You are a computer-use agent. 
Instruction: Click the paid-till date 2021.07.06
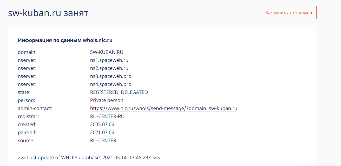[102, 132]
